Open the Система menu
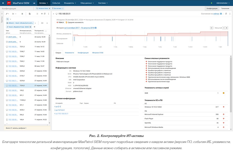Screen dimensions: 233x155 pyautogui.click(x=103, y=3)
